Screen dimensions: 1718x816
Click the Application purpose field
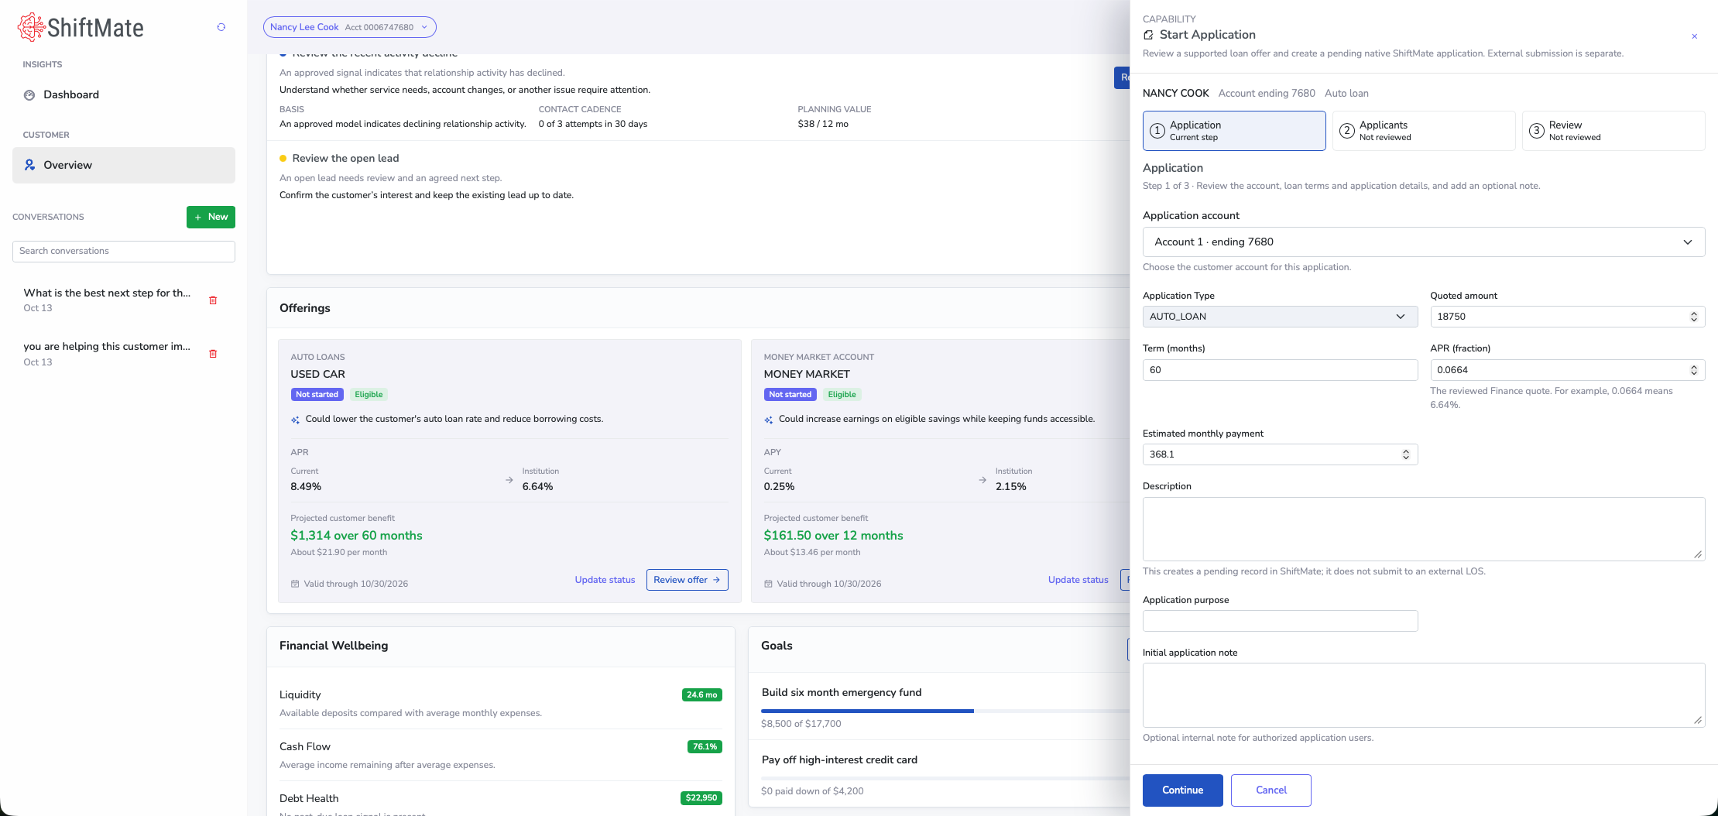click(1280, 621)
